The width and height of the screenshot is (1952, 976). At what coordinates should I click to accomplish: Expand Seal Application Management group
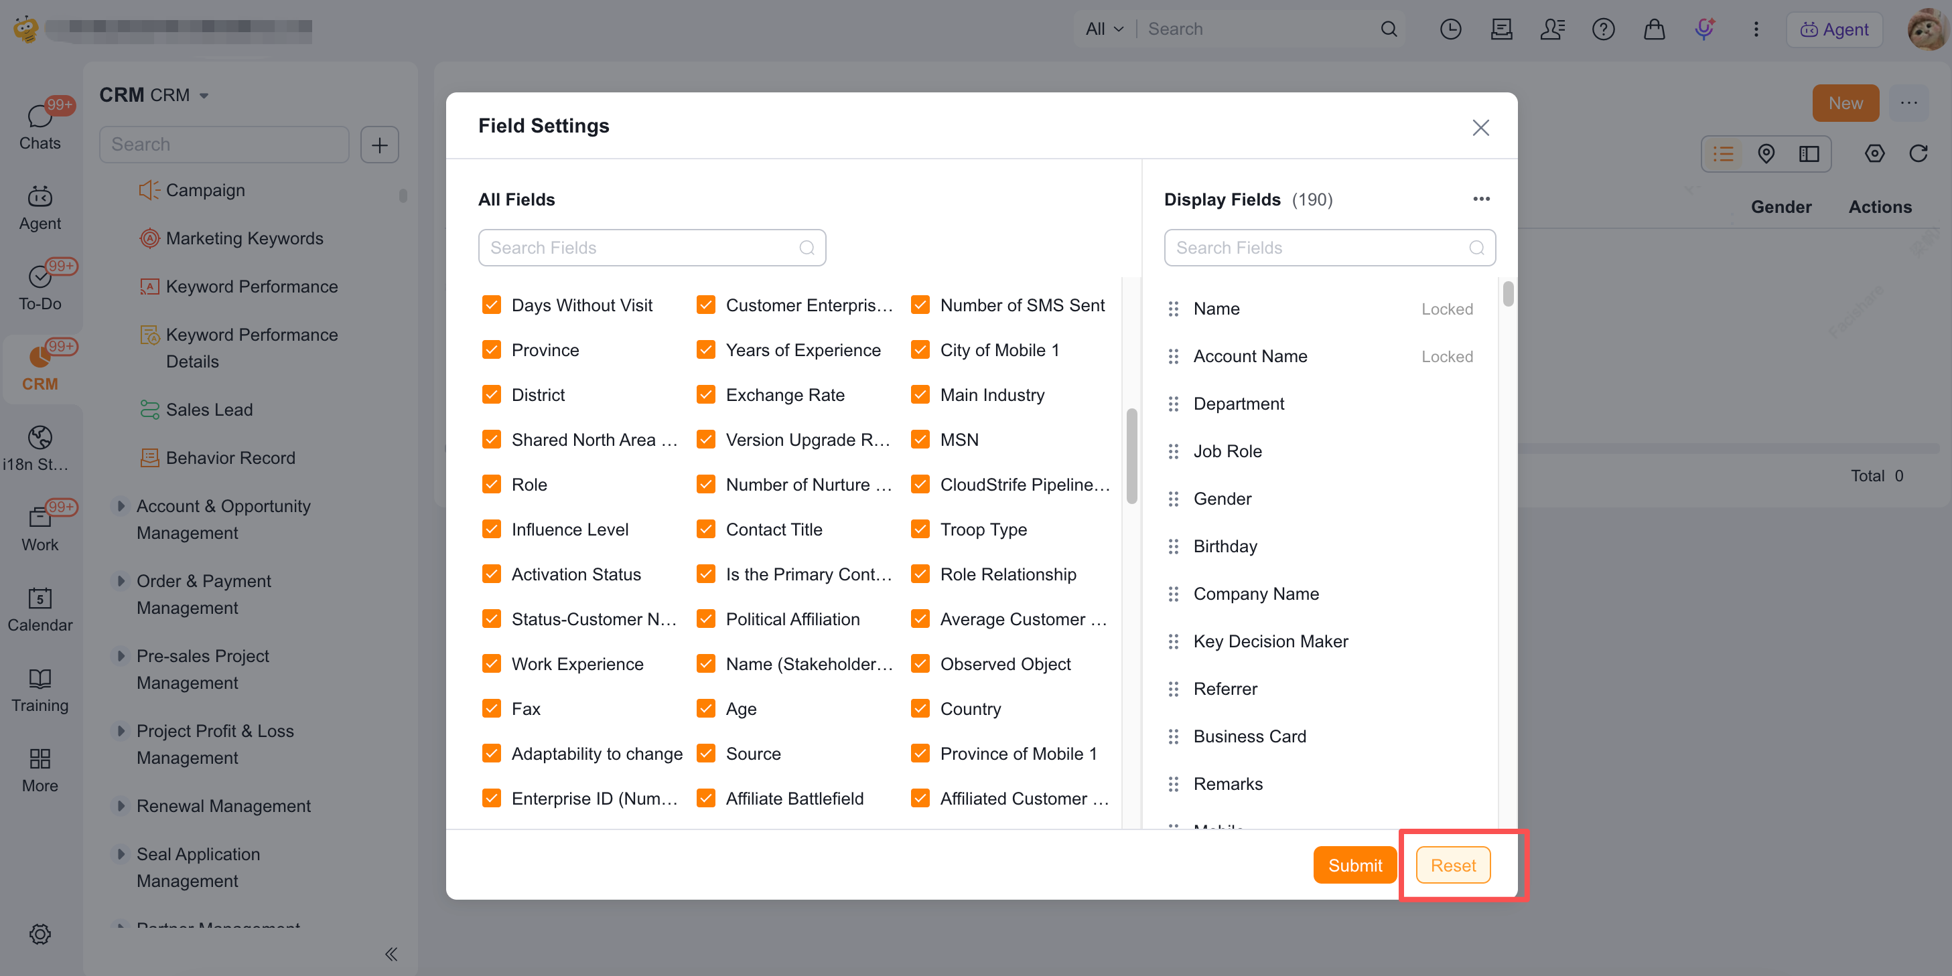(121, 854)
